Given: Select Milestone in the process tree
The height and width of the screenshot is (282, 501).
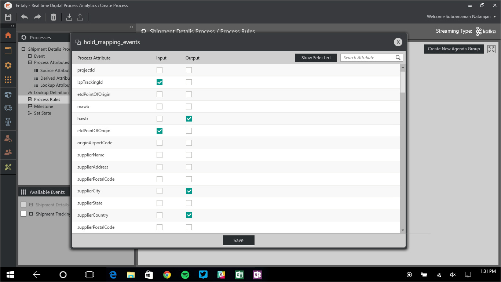Looking at the screenshot, I should click(43, 106).
